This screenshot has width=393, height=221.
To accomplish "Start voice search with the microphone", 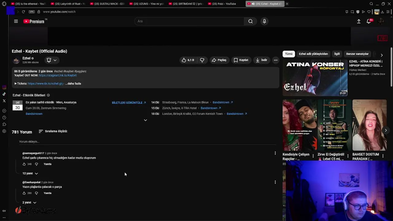I will tap(264, 21).
